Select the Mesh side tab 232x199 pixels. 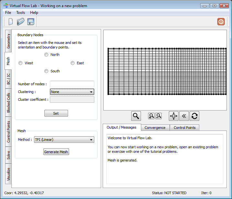pos(8,61)
